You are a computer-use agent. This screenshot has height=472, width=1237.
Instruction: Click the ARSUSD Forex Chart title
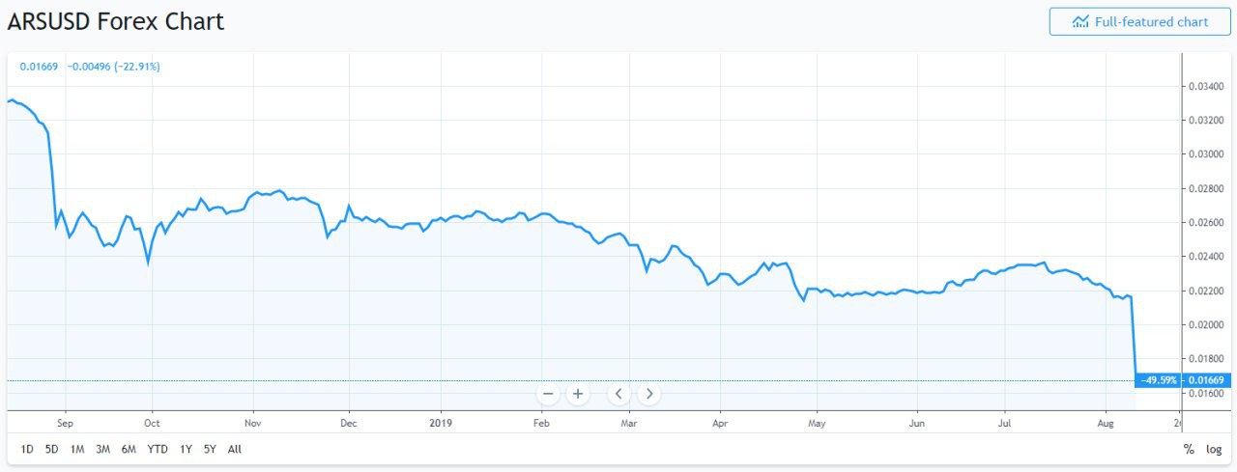(116, 22)
